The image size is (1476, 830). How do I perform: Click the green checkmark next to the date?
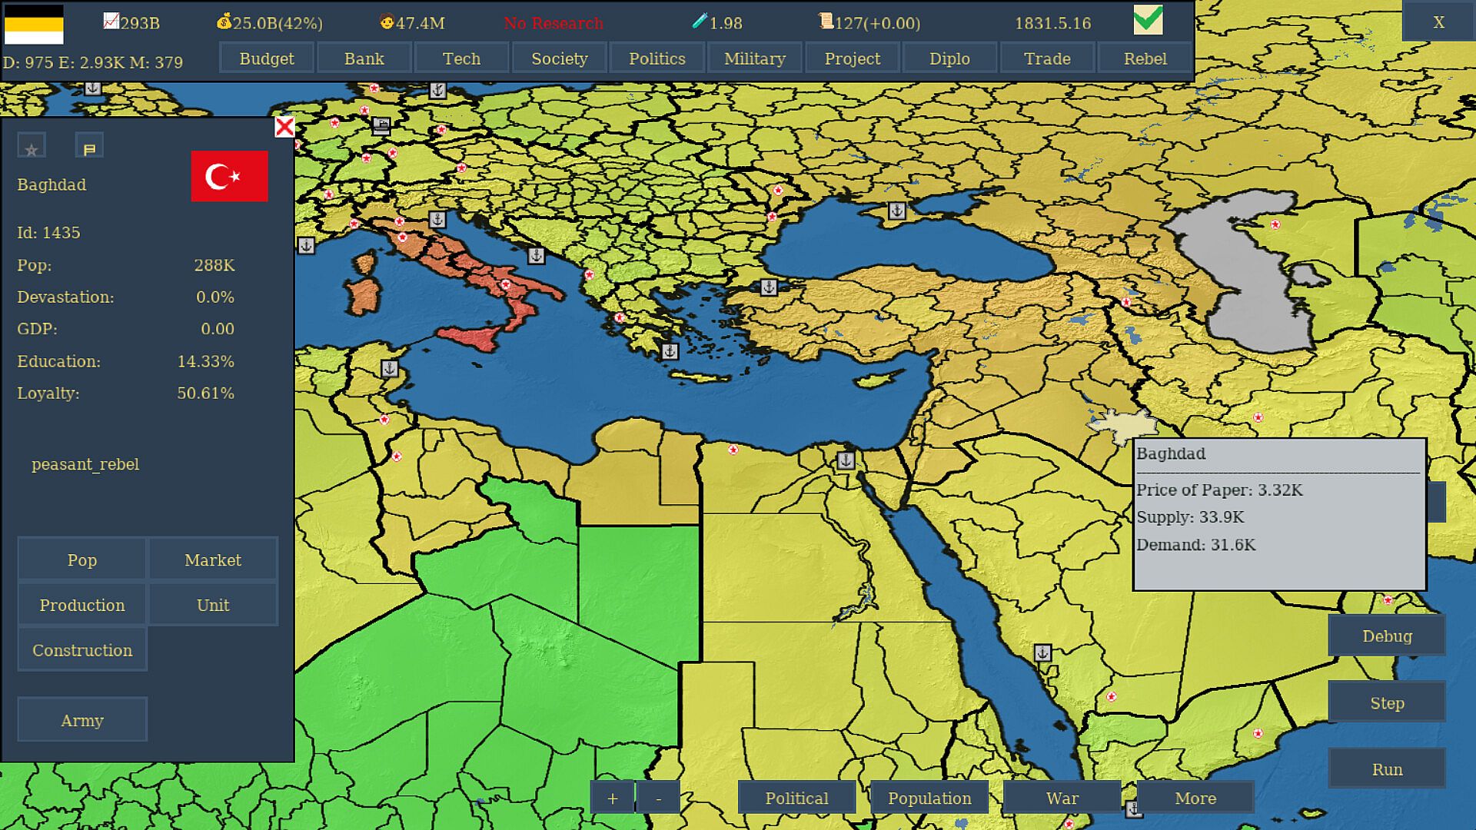tap(1148, 20)
